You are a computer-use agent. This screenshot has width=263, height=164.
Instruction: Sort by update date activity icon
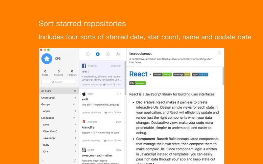pyautogui.click(x=118, y=54)
